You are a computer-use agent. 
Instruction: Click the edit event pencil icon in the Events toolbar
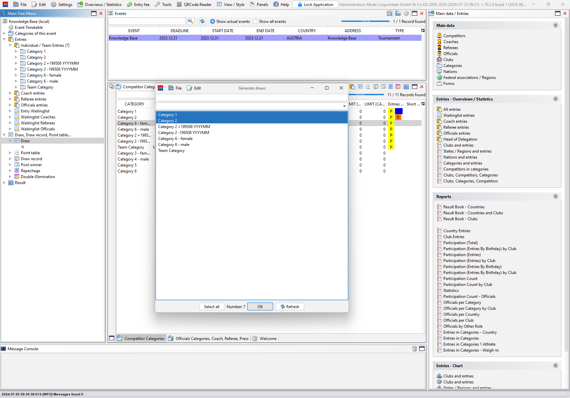coord(390,13)
